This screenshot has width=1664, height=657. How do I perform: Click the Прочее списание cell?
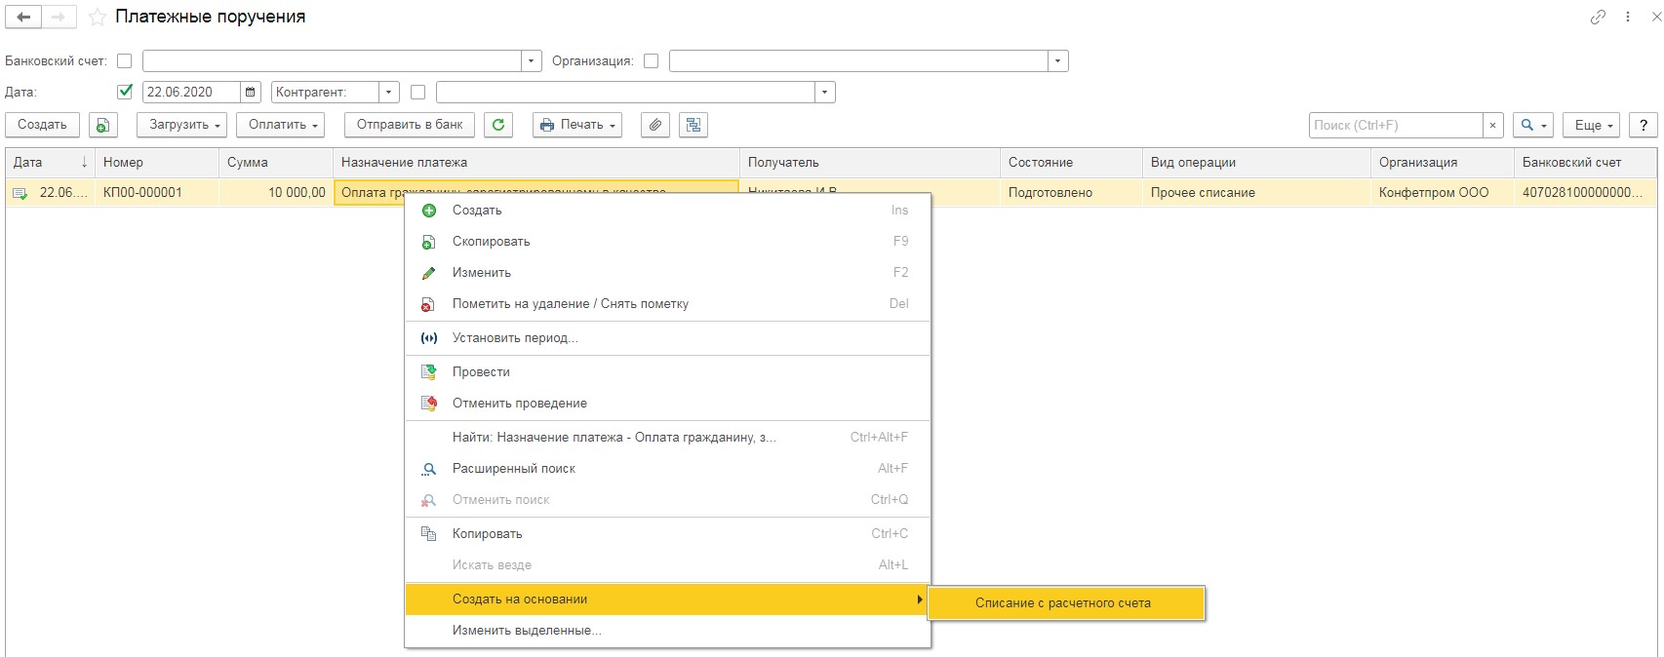[1256, 193]
